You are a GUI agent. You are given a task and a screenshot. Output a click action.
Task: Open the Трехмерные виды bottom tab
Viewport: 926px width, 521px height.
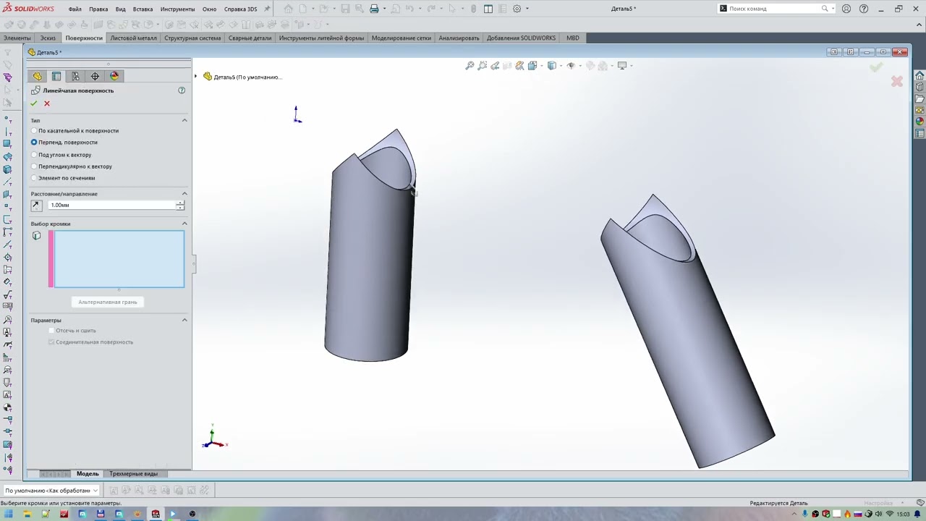pos(133,474)
